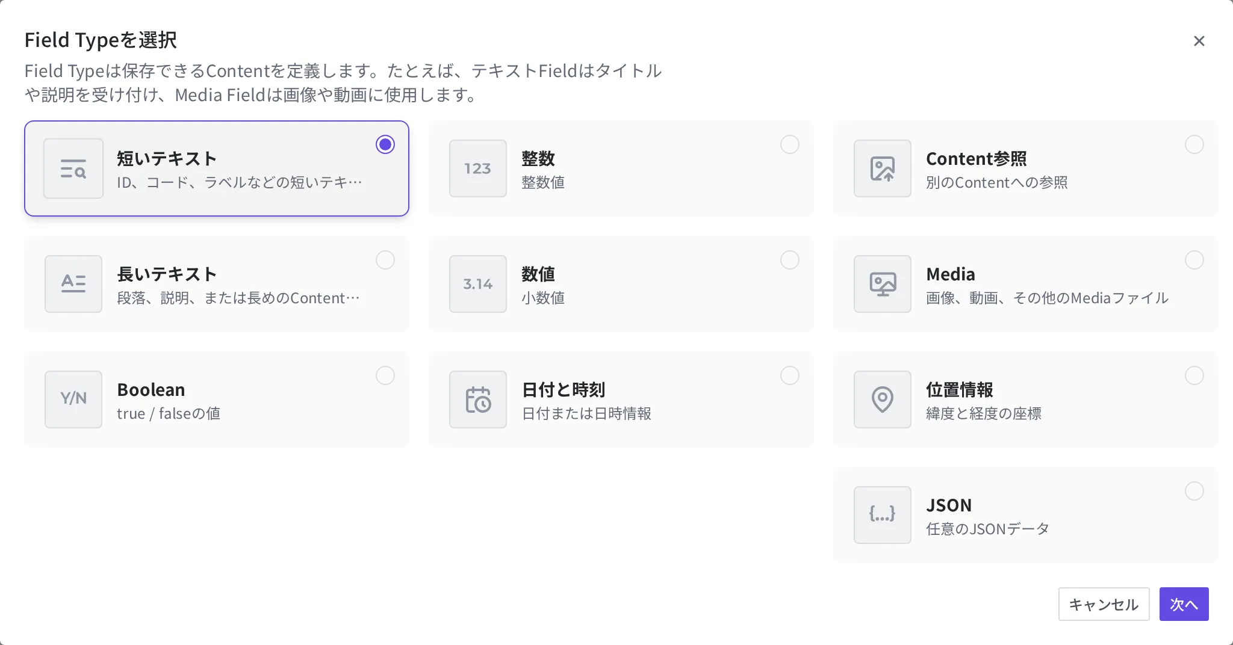Click the 日付と時刻 card title
This screenshot has width=1233, height=645.
click(564, 389)
